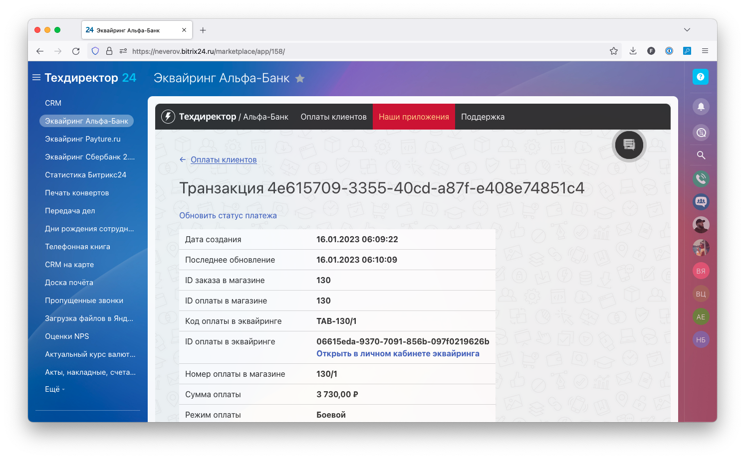745x459 pixels.
Task: Switch to the Наши приложения tab
Action: coord(414,117)
